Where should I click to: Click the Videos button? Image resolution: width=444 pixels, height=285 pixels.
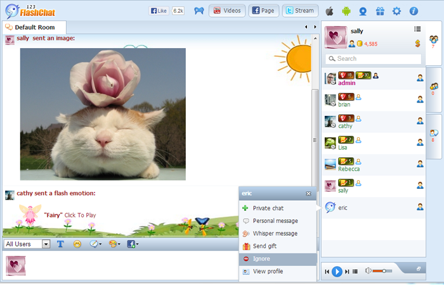pos(226,11)
